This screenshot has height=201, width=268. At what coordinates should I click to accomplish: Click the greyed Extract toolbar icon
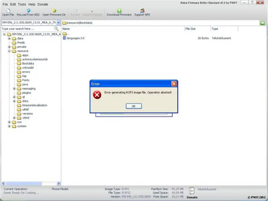(75, 11)
